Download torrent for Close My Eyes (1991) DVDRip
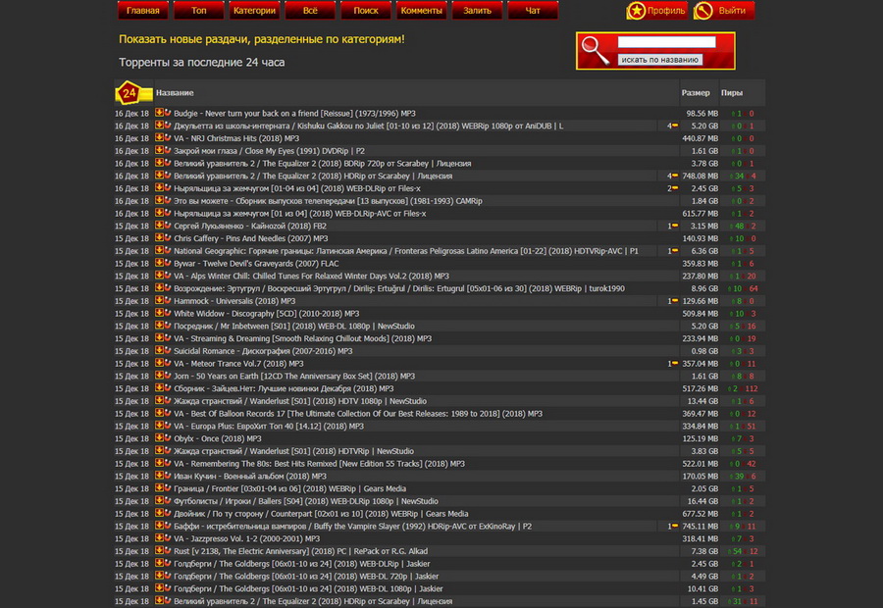The height and width of the screenshot is (608, 883). [x=159, y=150]
